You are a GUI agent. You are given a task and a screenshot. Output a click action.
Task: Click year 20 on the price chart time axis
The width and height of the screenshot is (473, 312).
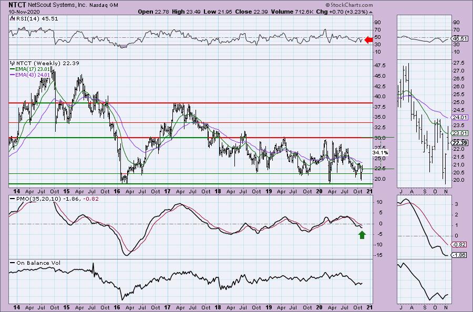pyautogui.click(x=320, y=191)
